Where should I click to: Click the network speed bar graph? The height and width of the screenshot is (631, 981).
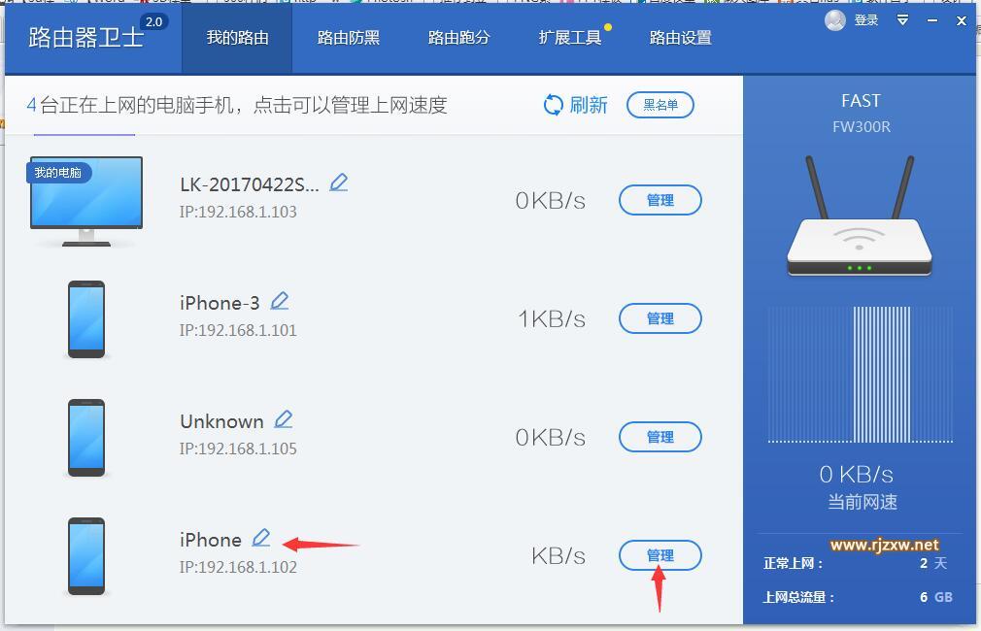(x=860, y=375)
